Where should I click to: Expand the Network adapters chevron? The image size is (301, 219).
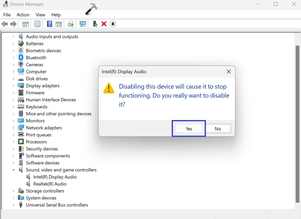pyautogui.click(x=13, y=128)
